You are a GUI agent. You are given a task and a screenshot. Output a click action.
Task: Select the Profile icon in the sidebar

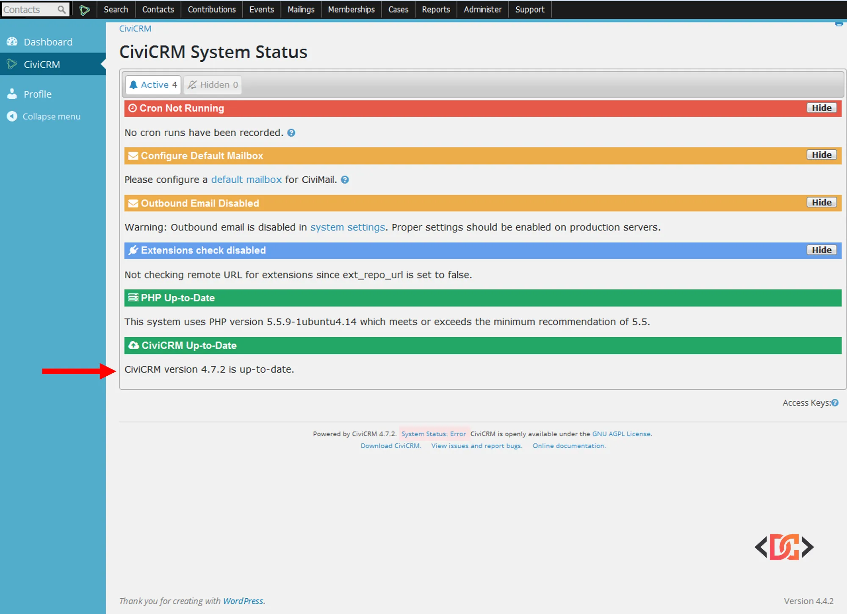coord(12,94)
